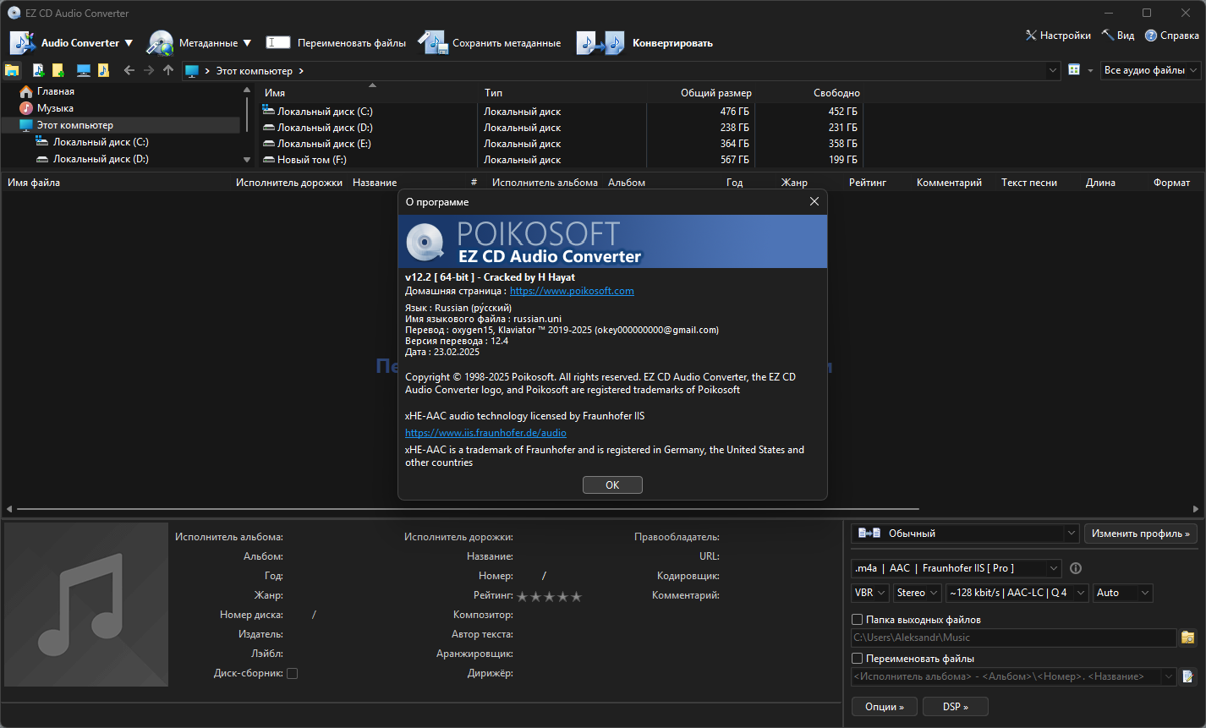Enable the Папка выходных файлов checkbox
Viewport: 1206px width, 728px height.
tap(857, 620)
